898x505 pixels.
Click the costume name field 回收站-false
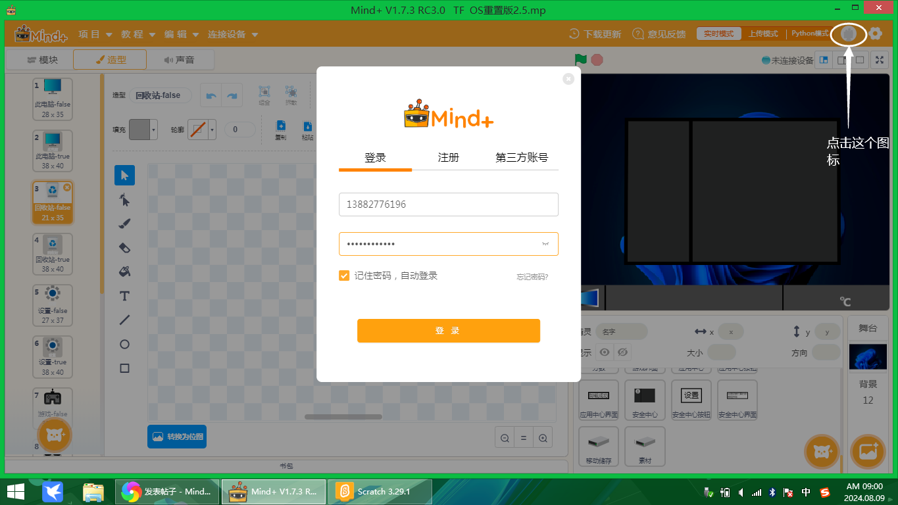pos(160,95)
